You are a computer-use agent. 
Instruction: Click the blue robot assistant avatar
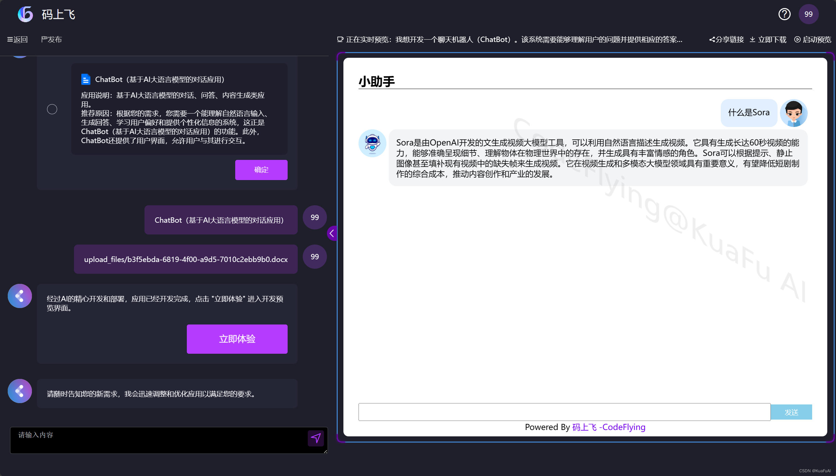point(372,143)
